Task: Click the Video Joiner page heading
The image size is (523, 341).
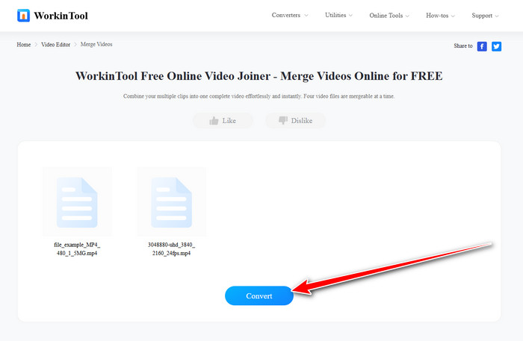Action: pyautogui.click(x=259, y=76)
